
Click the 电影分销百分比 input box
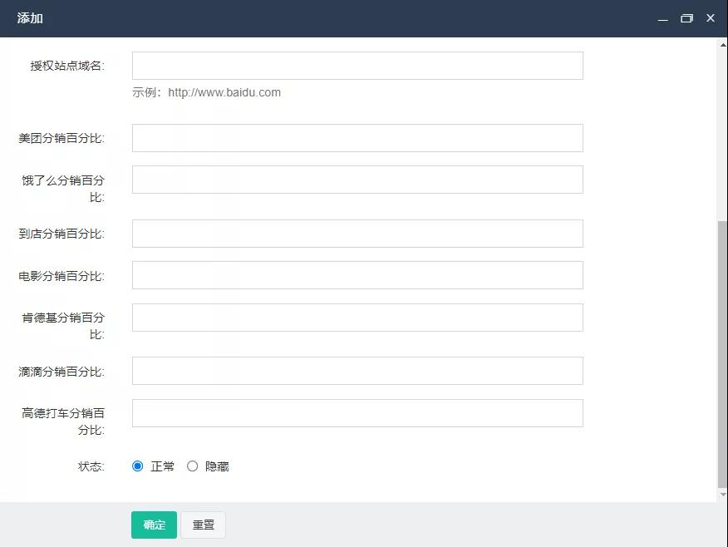point(357,275)
